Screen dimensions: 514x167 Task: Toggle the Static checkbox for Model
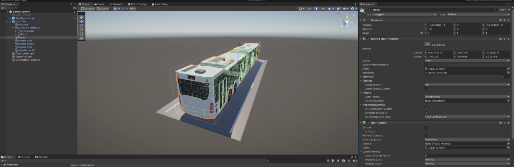pos(497,10)
